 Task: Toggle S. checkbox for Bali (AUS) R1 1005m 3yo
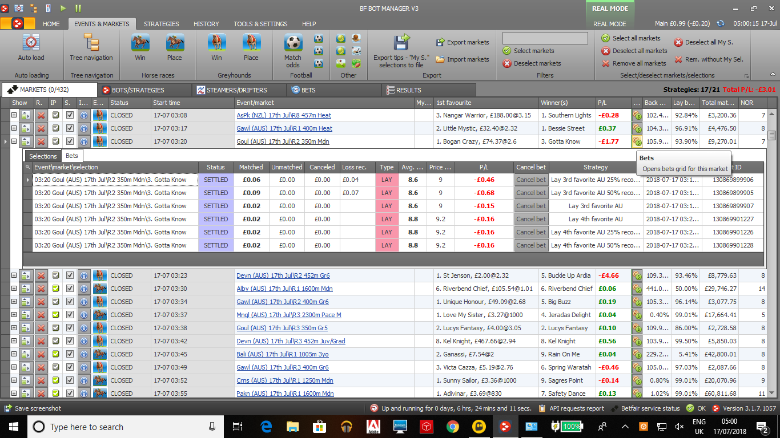(x=70, y=354)
